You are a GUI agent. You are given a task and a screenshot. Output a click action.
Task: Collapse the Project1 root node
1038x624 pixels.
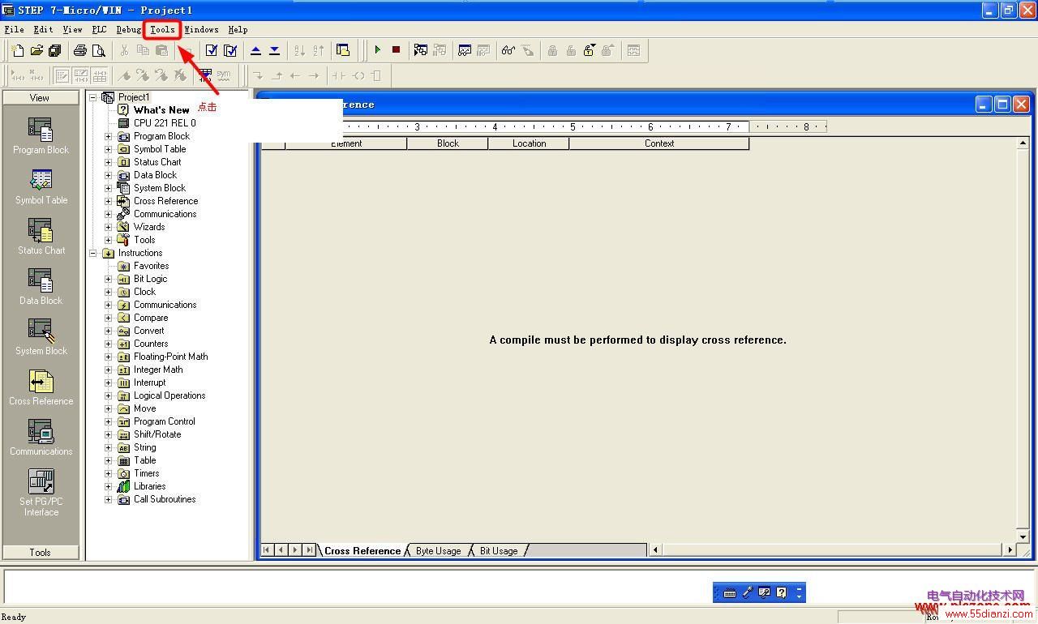(x=92, y=97)
